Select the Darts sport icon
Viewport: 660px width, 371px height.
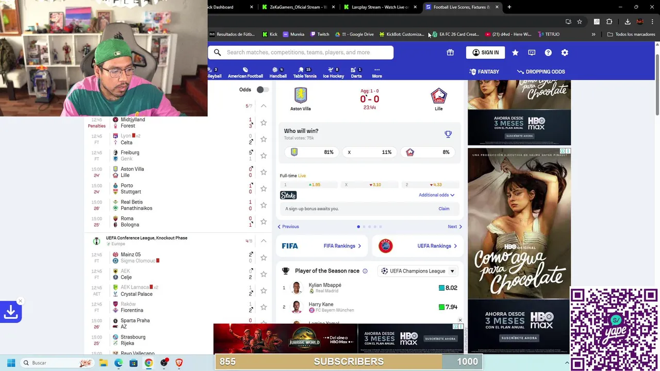pos(356,73)
